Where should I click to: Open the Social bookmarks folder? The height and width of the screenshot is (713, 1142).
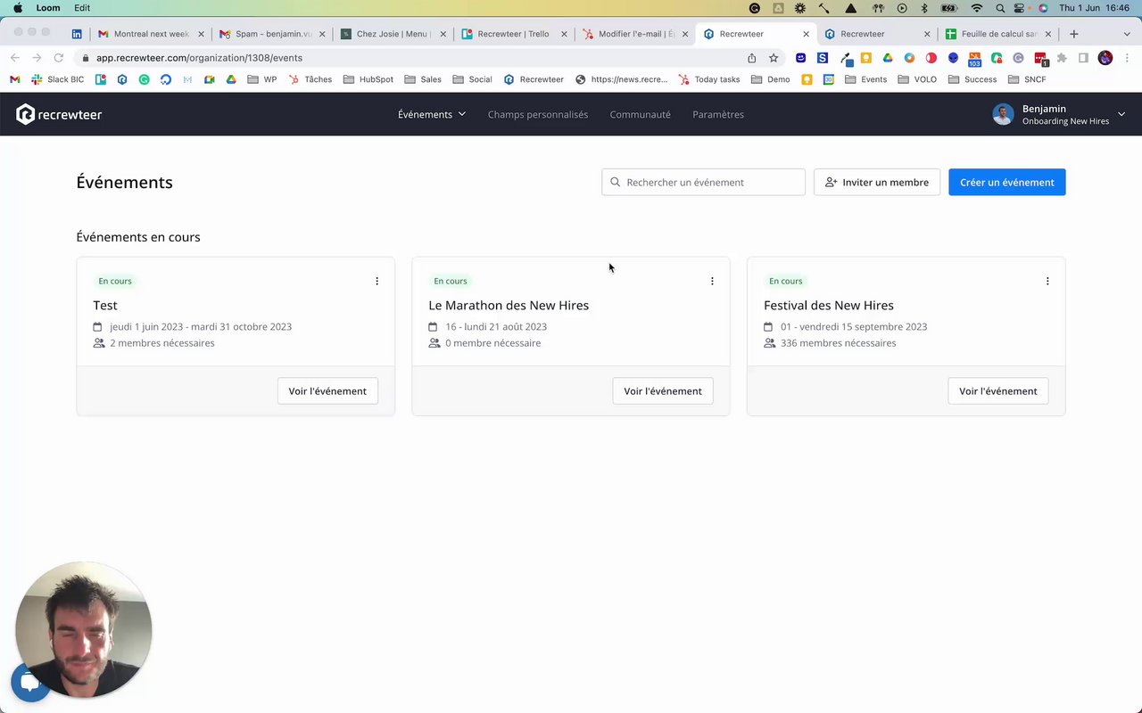[x=472, y=79]
